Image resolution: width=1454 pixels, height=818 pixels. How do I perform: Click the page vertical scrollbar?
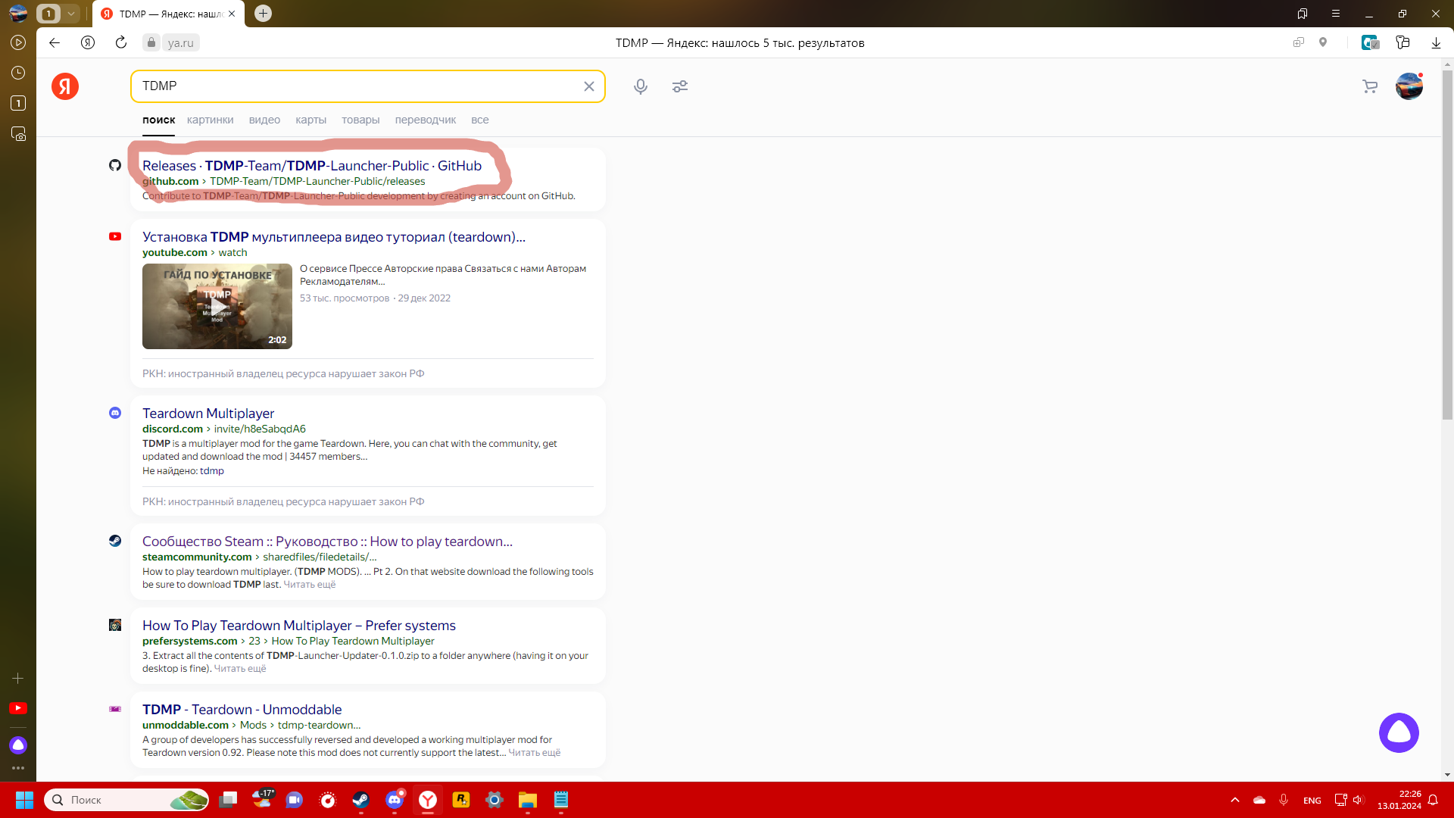click(1447, 242)
